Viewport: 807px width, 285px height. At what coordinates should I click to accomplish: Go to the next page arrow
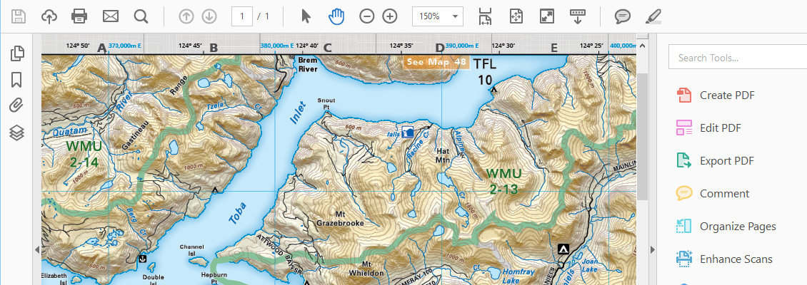[x=209, y=16]
